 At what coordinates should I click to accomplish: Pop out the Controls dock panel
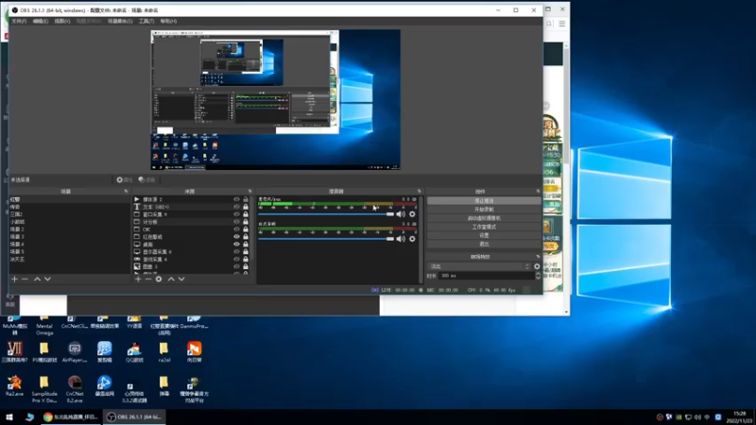(x=538, y=192)
